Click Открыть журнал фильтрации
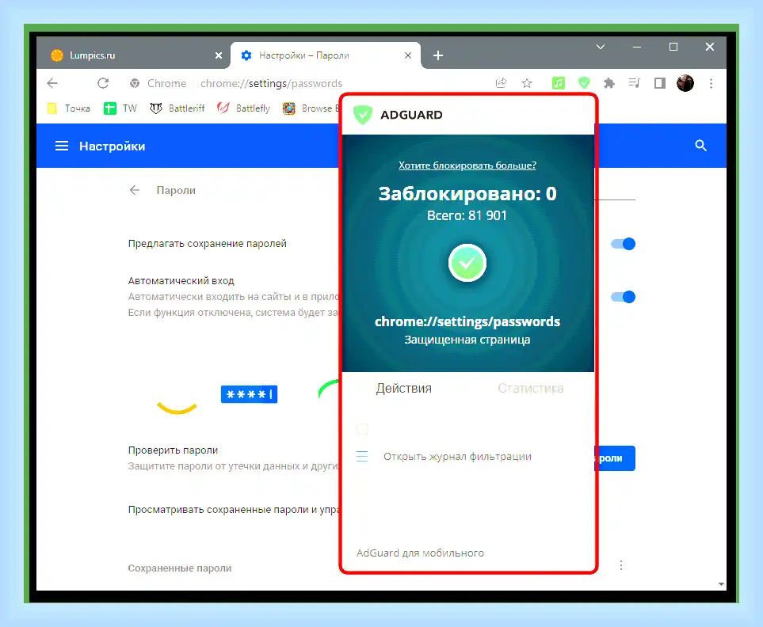This screenshot has height=627, width=763. [457, 457]
